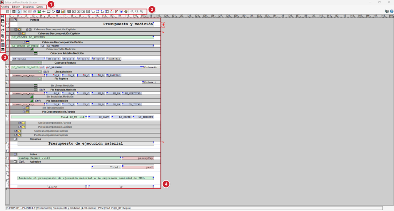Collapse the Apéndice section

[x=15, y=162]
